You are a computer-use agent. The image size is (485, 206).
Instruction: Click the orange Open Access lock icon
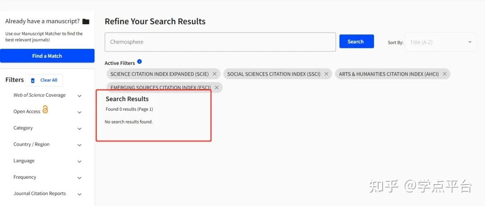click(x=45, y=110)
